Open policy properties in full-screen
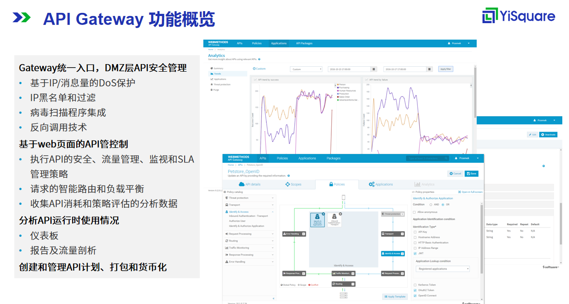The image size is (569, 304). click(x=470, y=192)
